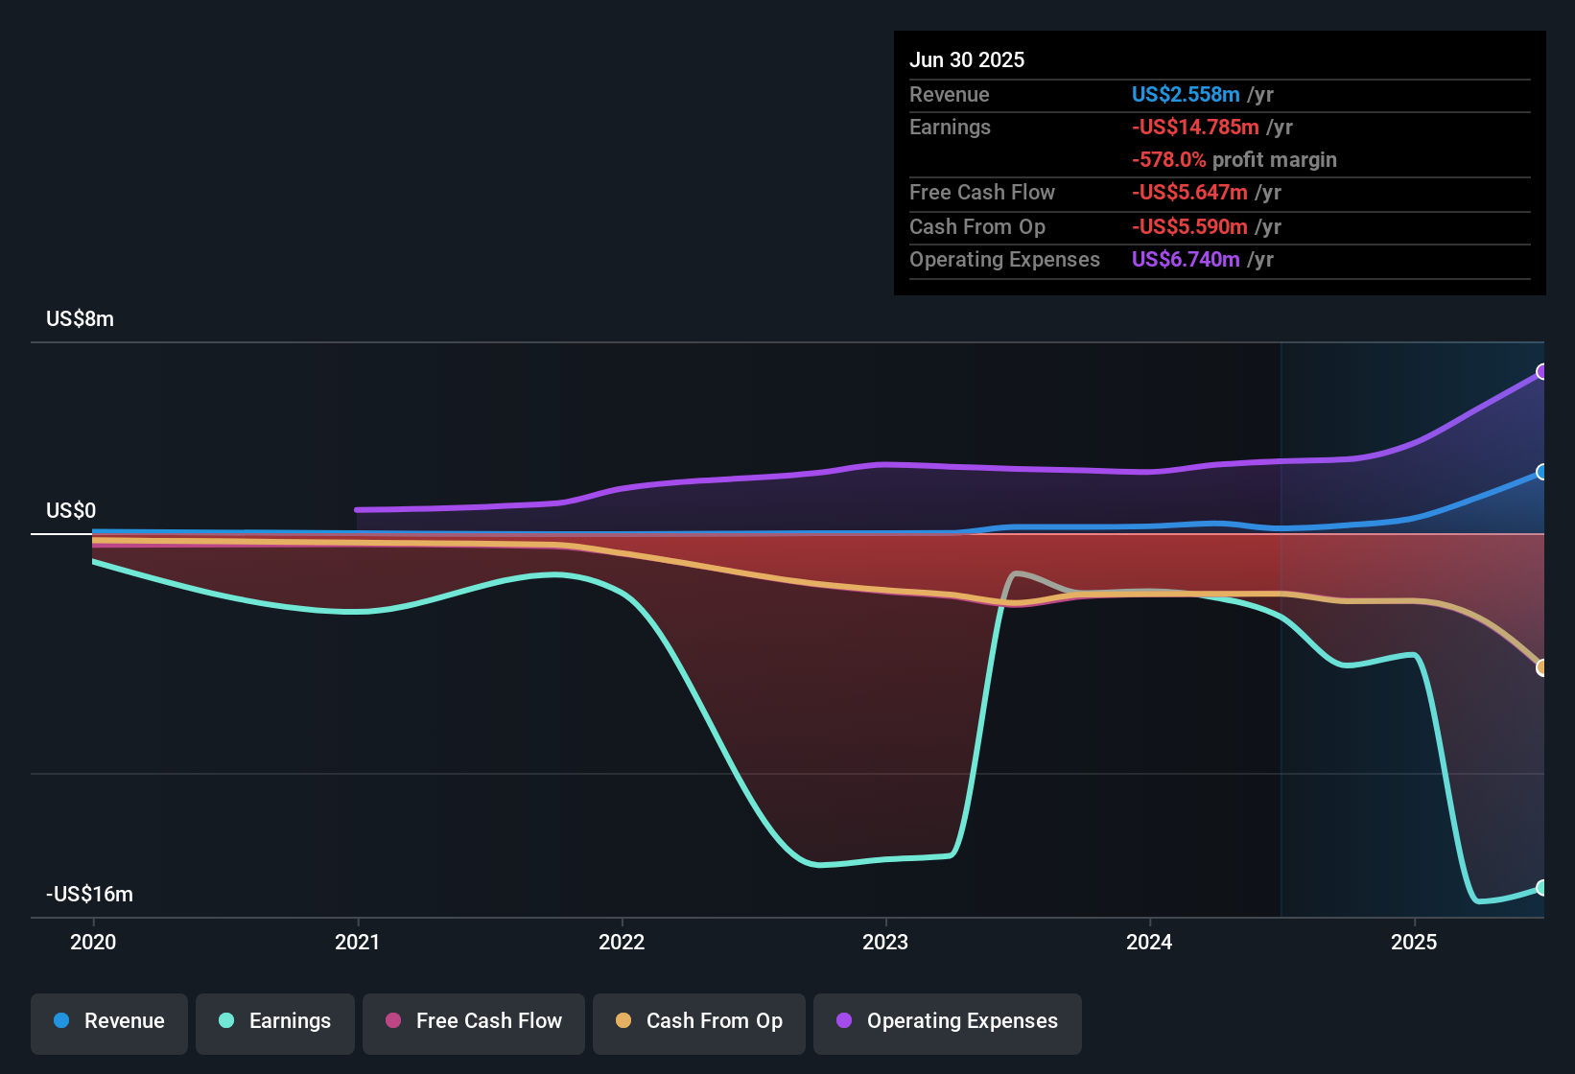Click the -US$5.590m cash from op value
Viewport: 1575px width, 1074px height.
click(x=1189, y=227)
